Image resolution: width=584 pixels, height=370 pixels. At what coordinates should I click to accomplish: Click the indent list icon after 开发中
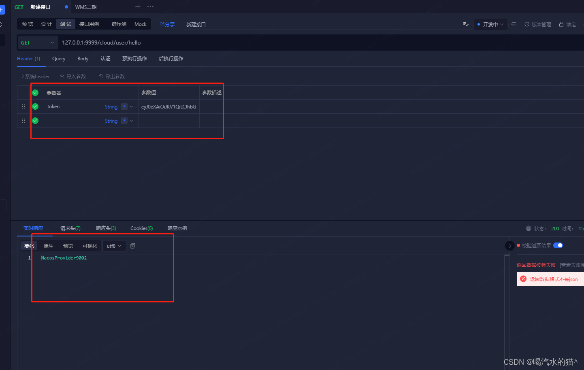point(514,24)
